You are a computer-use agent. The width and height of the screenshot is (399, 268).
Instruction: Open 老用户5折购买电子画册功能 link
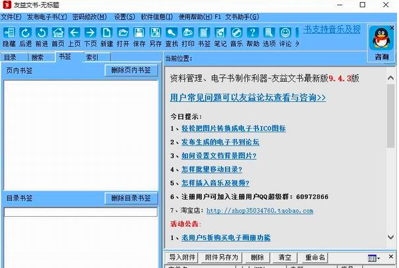point(226,238)
